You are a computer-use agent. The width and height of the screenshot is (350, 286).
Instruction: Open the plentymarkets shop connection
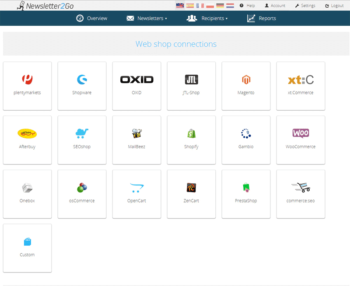coord(27,86)
